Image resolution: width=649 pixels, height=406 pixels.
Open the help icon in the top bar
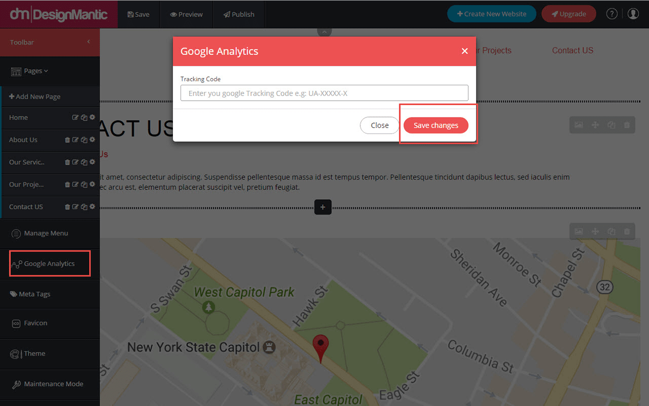[x=612, y=14]
